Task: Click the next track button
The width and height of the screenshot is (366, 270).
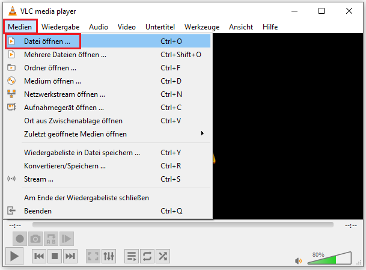Action: (70, 256)
